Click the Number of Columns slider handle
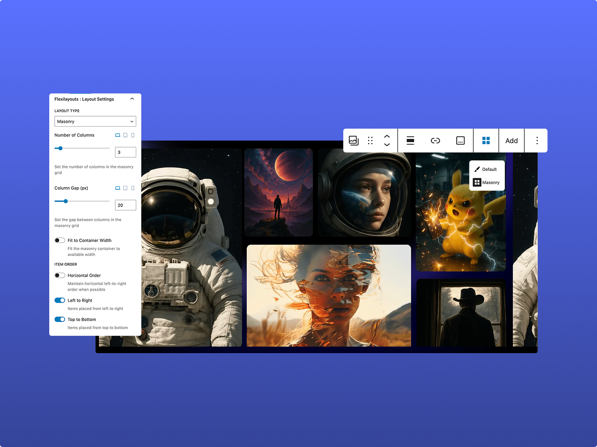 pos(60,148)
